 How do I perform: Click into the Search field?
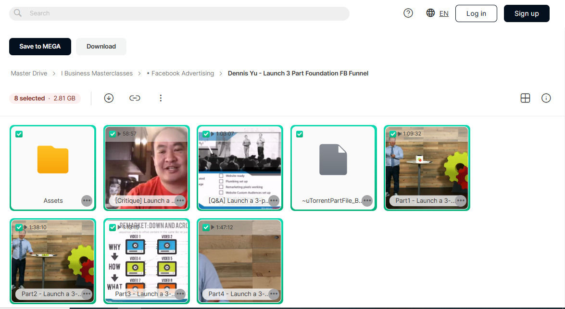click(179, 13)
